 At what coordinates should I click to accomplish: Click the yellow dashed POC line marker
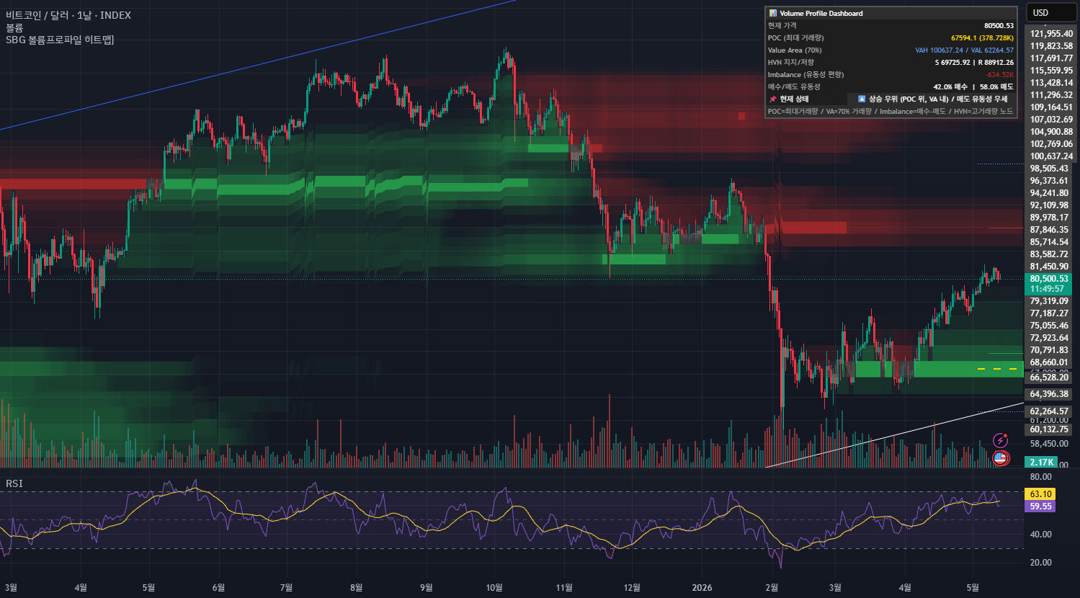click(999, 369)
